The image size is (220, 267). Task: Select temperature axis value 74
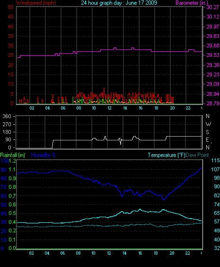(217, 204)
